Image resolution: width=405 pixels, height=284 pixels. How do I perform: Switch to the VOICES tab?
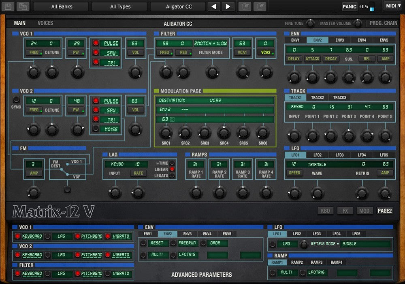45,23
